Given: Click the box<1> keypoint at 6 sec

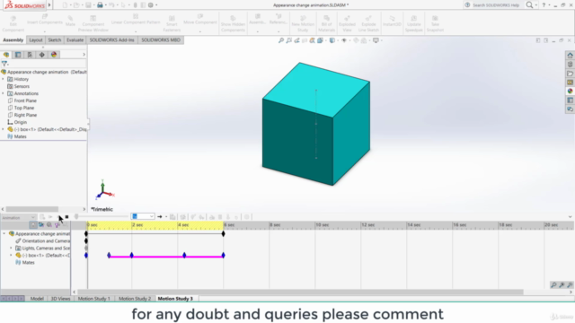Looking at the screenshot, I should [x=224, y=255].
